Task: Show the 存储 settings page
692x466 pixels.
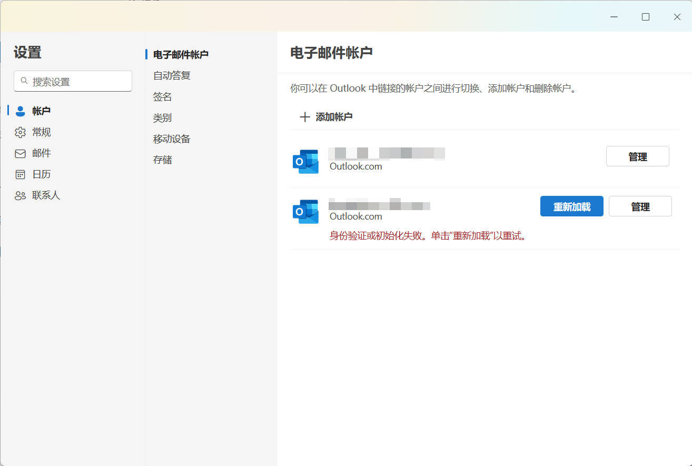Action: 162,160
